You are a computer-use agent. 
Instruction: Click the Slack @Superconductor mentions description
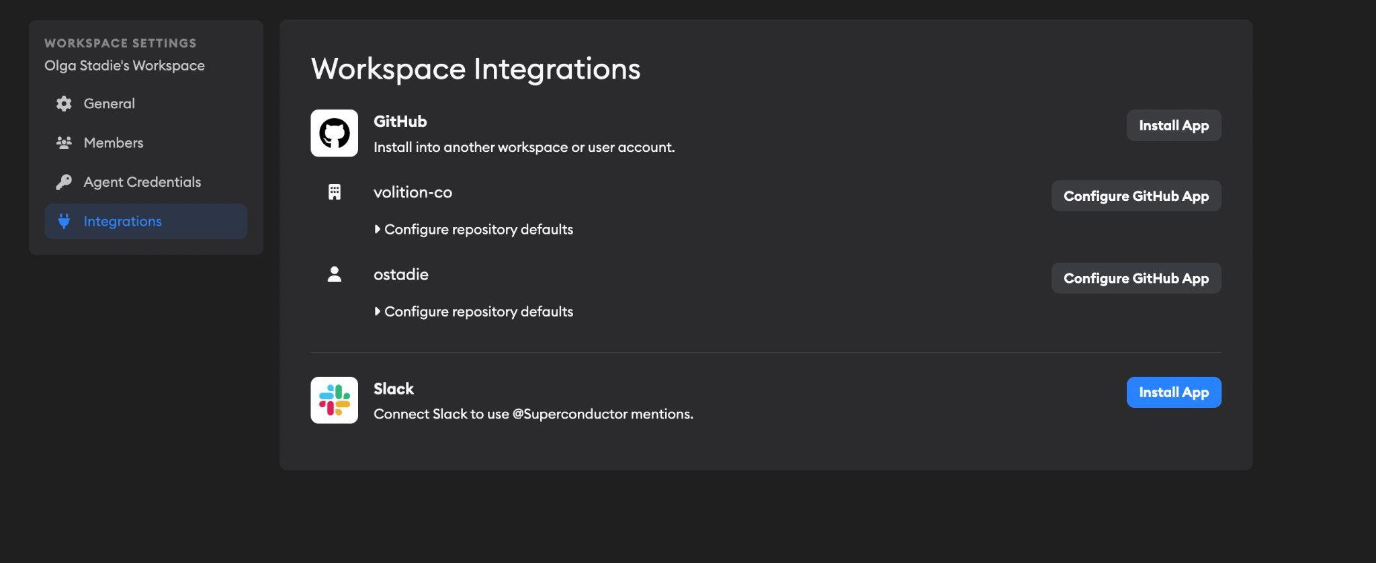[x=533, y=414]
